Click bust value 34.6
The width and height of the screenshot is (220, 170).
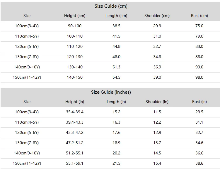point(199,143)
